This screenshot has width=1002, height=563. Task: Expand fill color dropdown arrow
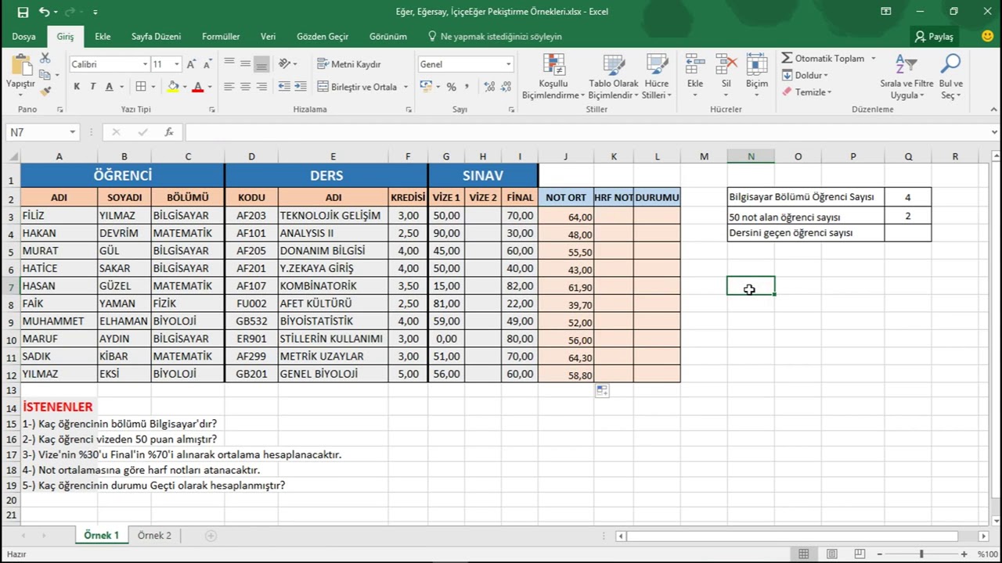click(185, 87)
